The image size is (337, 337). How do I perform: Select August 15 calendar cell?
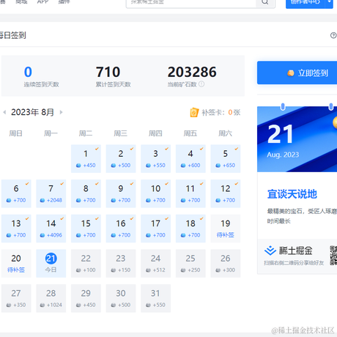(86, 229)
